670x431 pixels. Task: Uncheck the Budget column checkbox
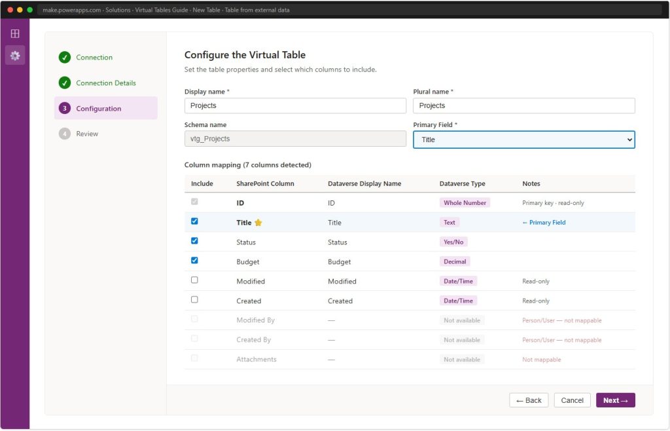coord(194,261)
